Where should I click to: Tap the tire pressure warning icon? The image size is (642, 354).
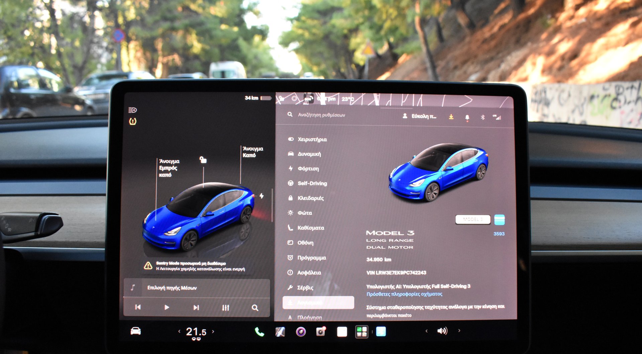(133, 121)
